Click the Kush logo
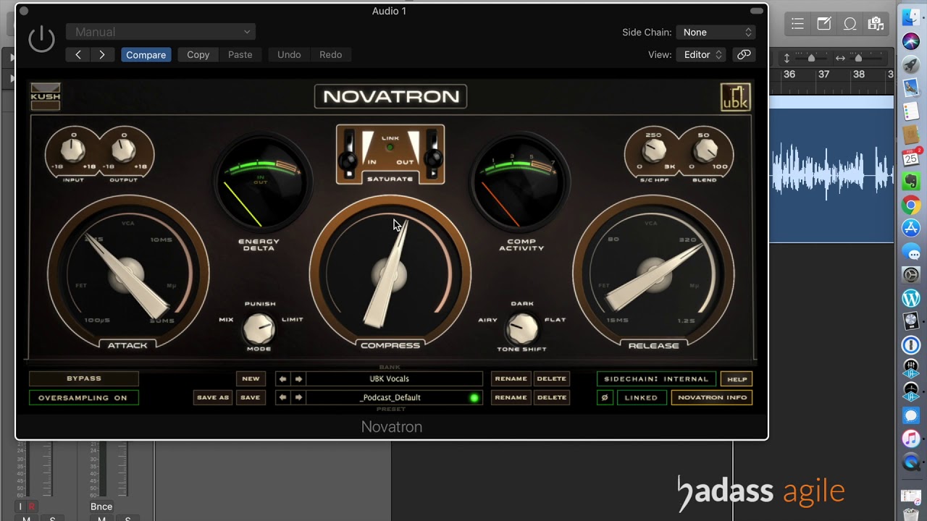 click(x=45, y=96)
